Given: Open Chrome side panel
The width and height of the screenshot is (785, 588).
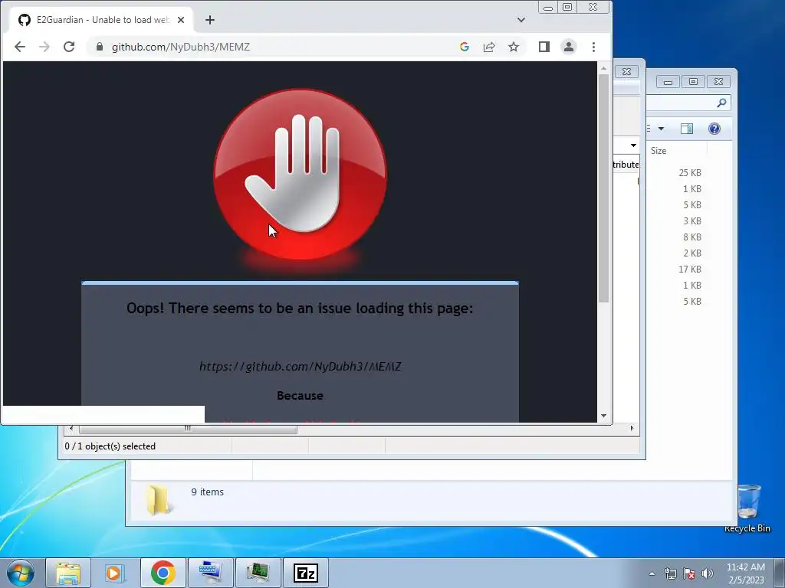Looking at the screenshot, I should pos(544,47).
